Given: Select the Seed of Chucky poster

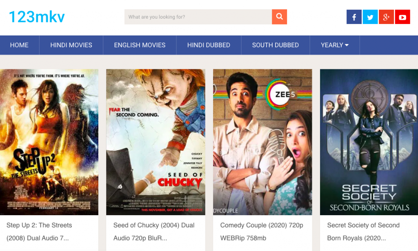Looking at the screenshot, I should click(x=156, y=142).
